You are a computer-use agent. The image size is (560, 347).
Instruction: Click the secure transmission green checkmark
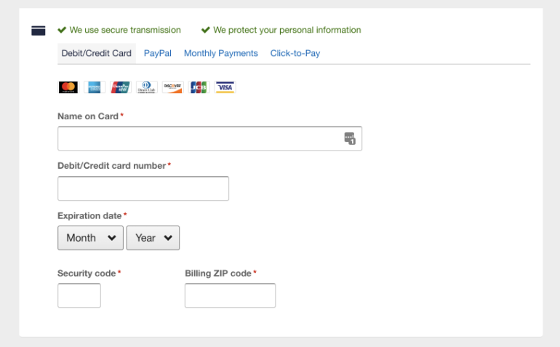click(62, 31)
